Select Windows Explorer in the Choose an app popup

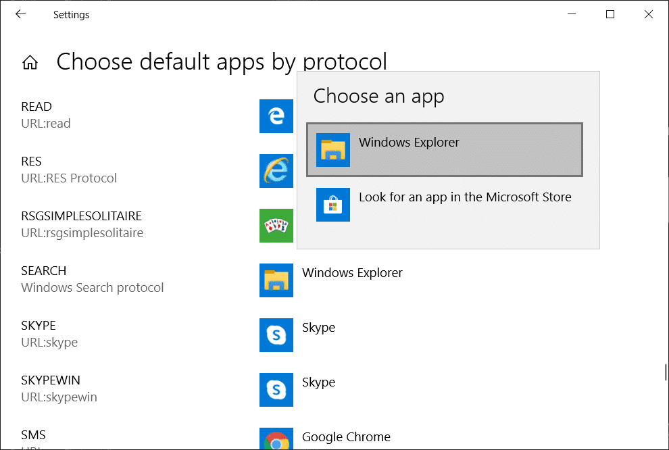pos(444,149)
